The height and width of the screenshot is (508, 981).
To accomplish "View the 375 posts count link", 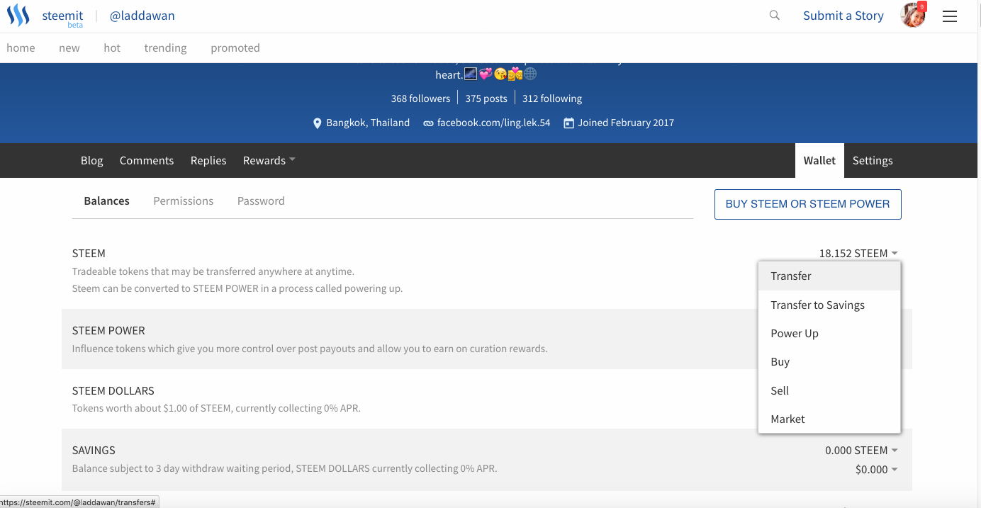I will [x=486, y=98].
